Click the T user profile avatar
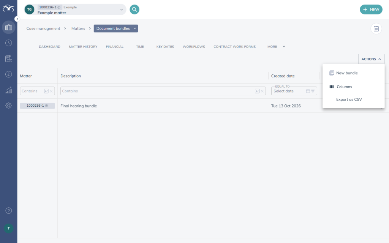The height and width of the screenshot is (243, 389). click(x=9, y=228)
